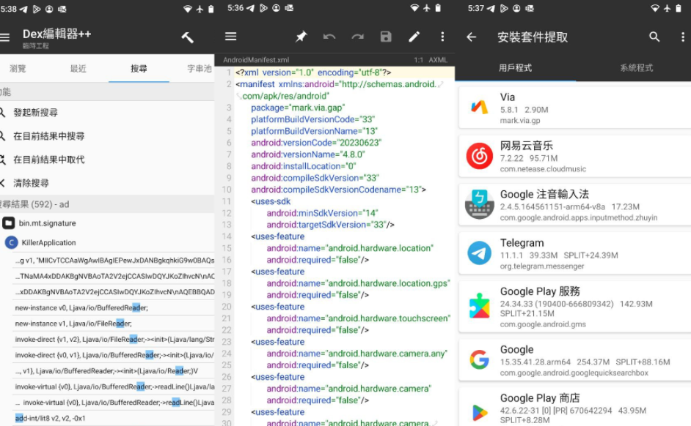The height and width of the screenshot is (426, 691).
Task: Open overflow menu in 安裝套件提取 screen
Action: (683, 37)
